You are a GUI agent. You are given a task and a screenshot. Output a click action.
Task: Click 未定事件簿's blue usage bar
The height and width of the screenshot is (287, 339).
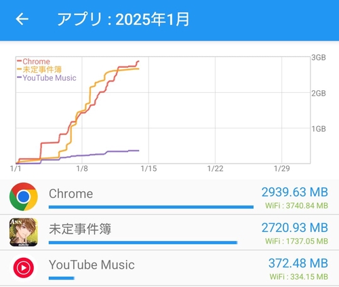pyautogui.click(x=143, y=242)
